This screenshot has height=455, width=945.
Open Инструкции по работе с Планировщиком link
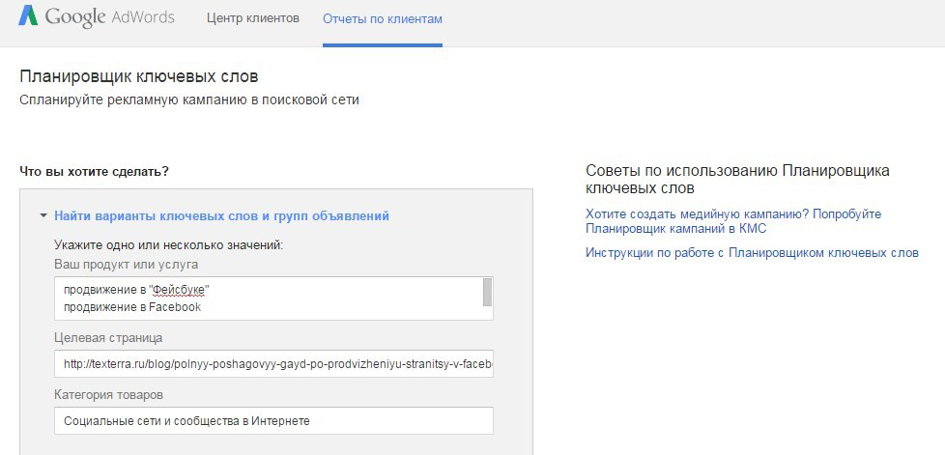(x=752, y=252)
